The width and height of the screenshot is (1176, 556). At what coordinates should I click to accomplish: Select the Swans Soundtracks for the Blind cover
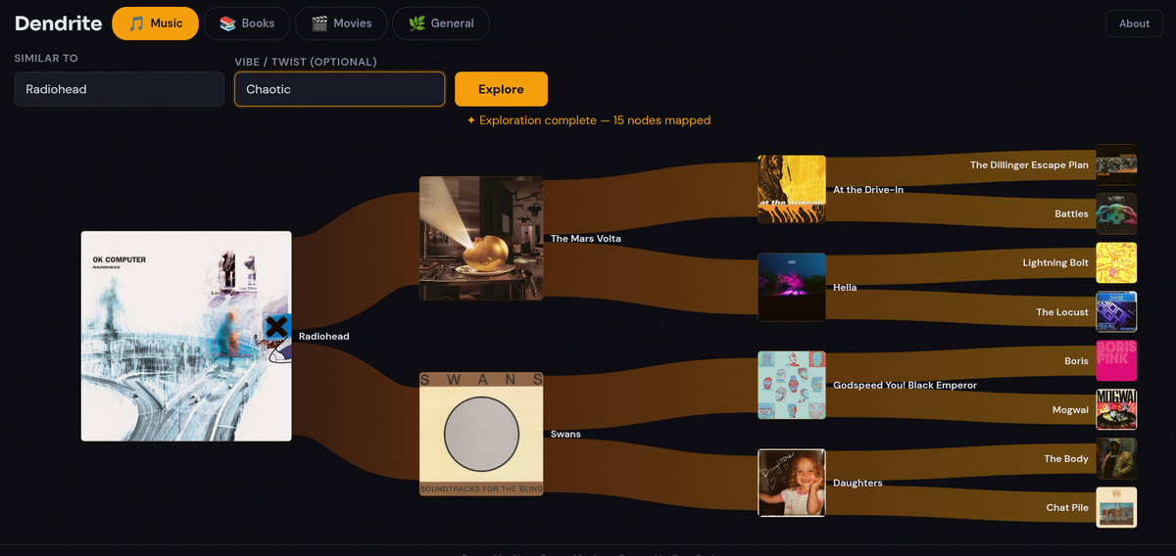pos(480,434)
